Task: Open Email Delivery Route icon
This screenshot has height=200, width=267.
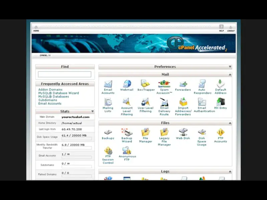Action: tap(164, 102)
